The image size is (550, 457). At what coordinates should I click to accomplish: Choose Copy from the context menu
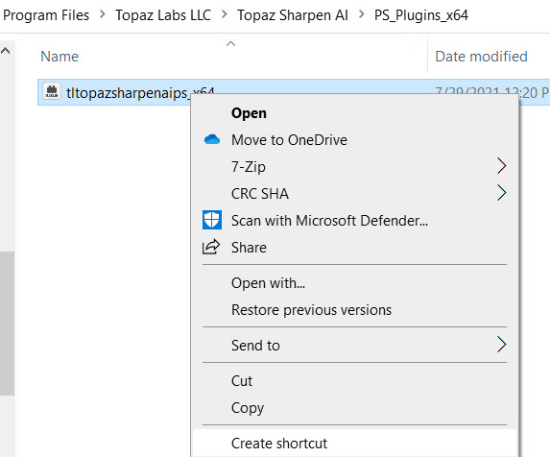point(354,407)
